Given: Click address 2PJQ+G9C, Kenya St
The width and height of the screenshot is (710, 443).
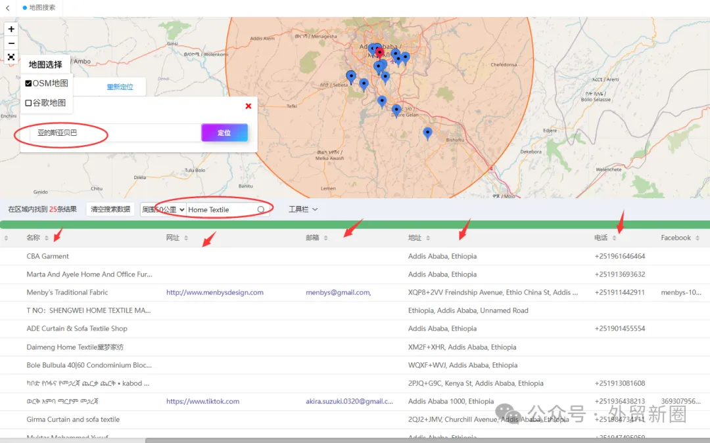Looking at the screenshot, I should pos(475,383).
